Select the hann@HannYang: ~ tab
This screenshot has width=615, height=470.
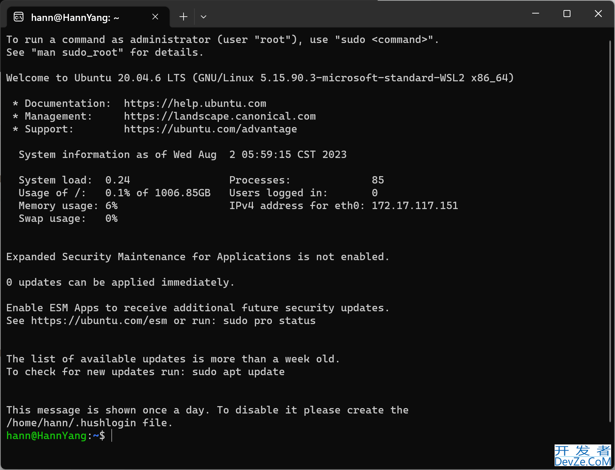[88, 17]
